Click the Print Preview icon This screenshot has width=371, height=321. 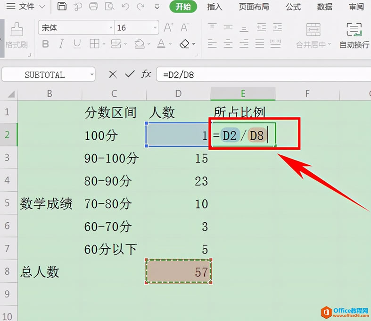click(x=109, y=7)
